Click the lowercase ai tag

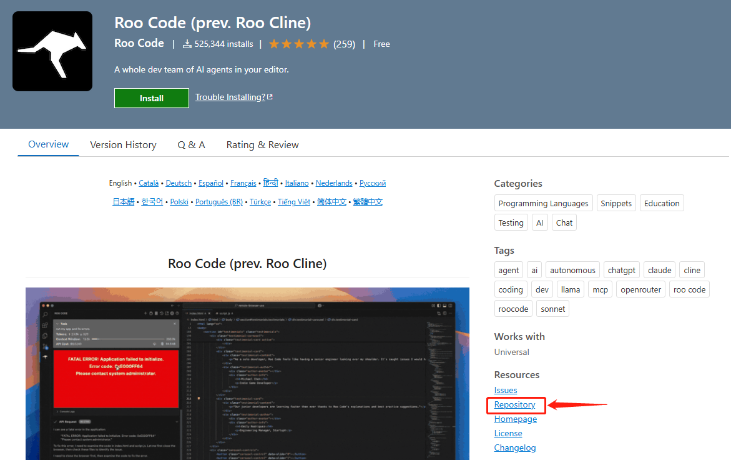[x=534, y=270]
